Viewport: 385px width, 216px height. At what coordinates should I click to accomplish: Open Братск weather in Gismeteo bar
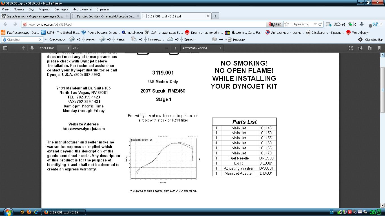pyautogui.click(x=203, y=40)
